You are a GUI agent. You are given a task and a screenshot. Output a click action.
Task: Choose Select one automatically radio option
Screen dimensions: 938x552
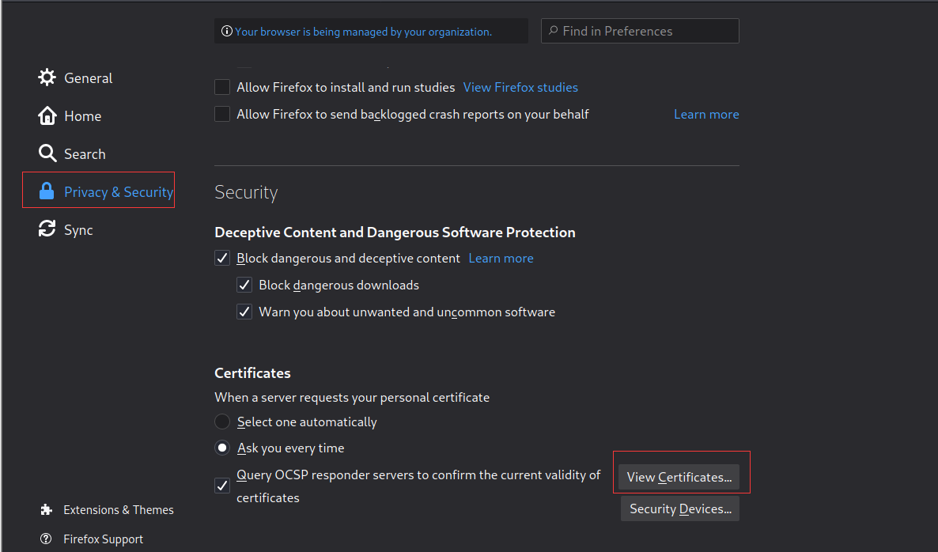click(x=223, y=422)
